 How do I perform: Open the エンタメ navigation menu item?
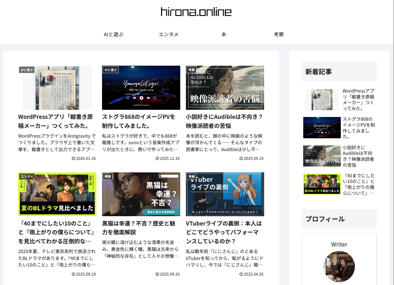point(169,34)
